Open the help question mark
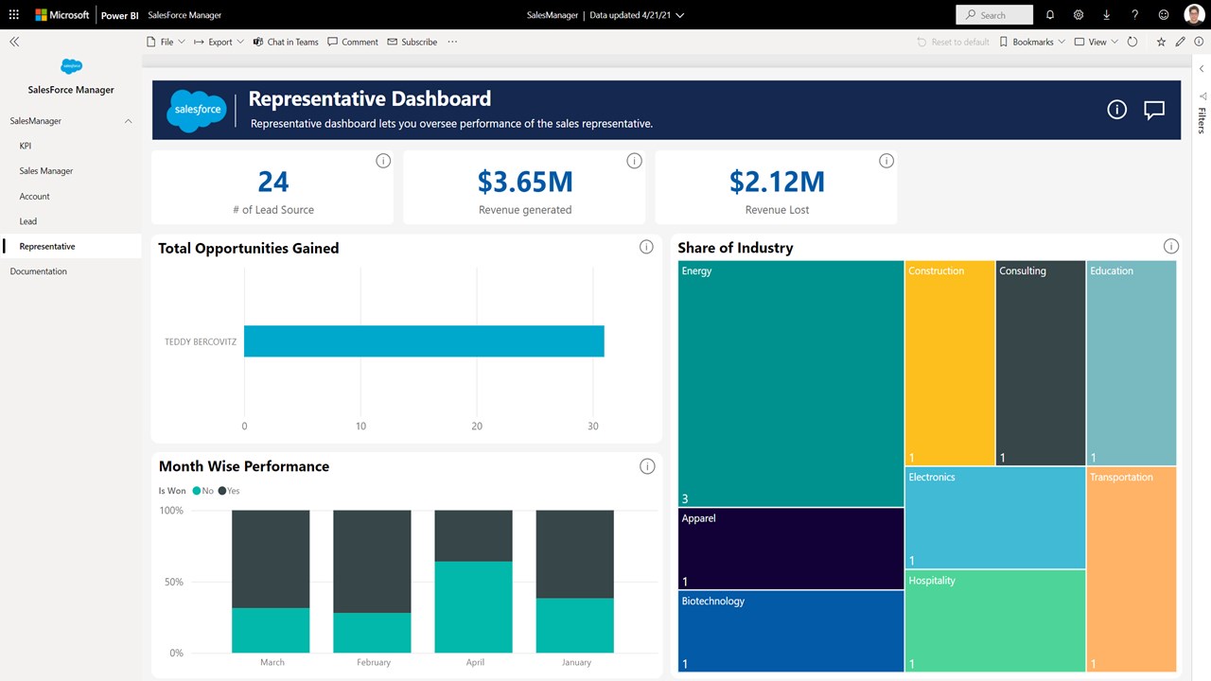This screenshot has width=1211, height=681. pos(1135,15)
